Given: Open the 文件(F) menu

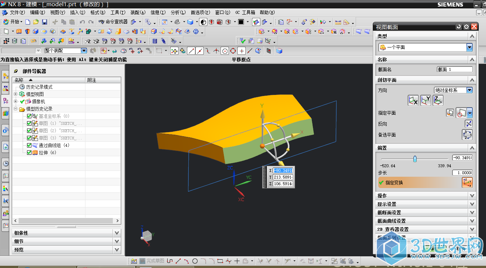Looking at the screenshot, I should point(17,12).
